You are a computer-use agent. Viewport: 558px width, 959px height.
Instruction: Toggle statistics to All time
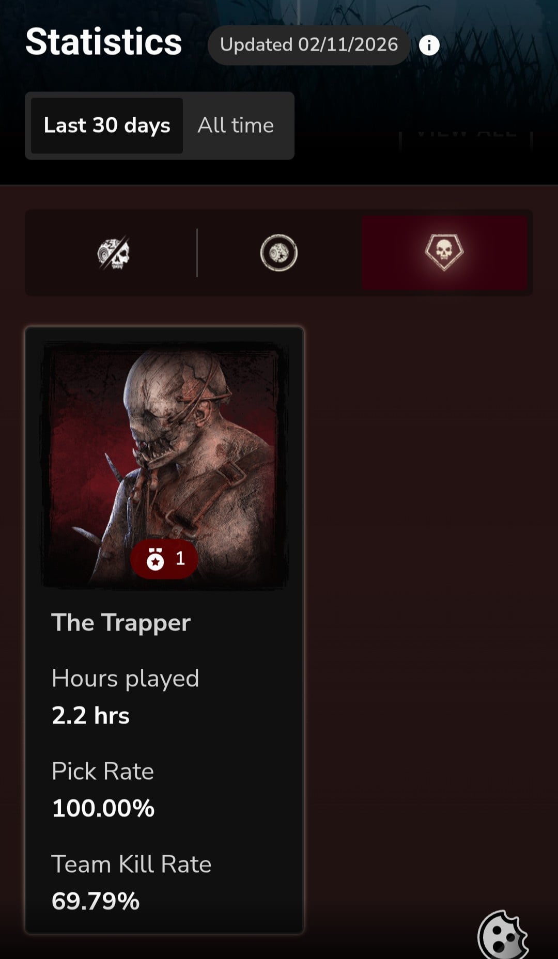coord(236,125)
